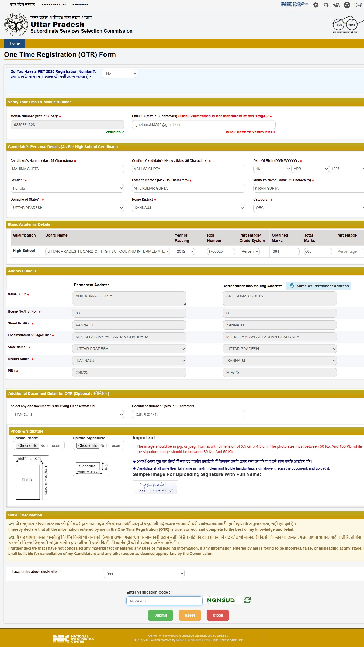Open the PAN Card document type dropdown
This screenshot has height=647, width=364.
click(67, 415)
